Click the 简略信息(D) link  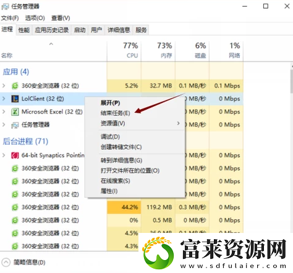29,263
